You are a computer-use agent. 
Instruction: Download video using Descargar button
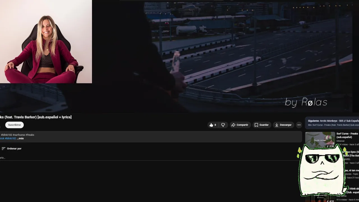tap(283, 125)
